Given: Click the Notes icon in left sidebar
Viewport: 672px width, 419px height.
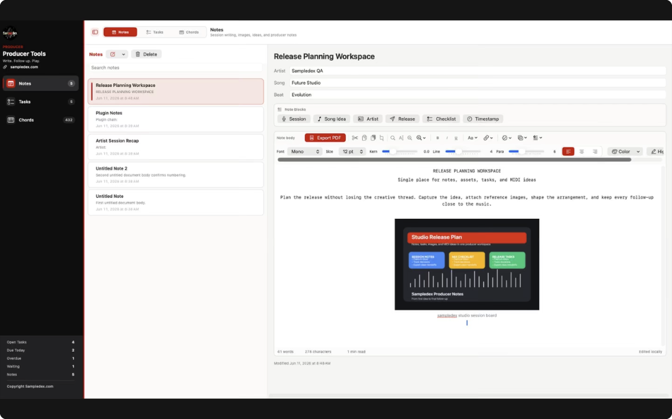Looking at the screenshot, I should 10,83.
